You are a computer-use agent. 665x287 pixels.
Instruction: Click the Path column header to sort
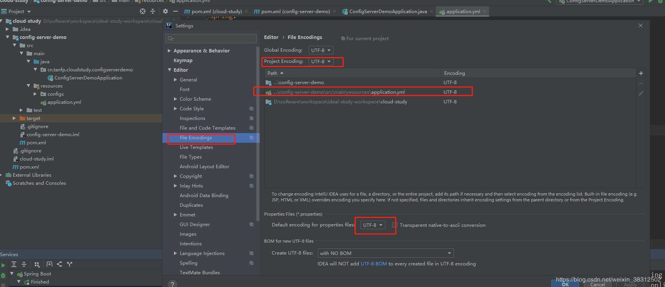tap(353, 73)
